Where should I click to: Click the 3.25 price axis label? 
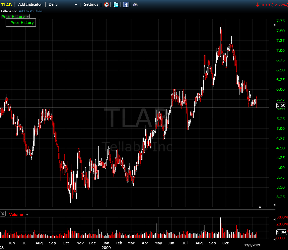280,197
